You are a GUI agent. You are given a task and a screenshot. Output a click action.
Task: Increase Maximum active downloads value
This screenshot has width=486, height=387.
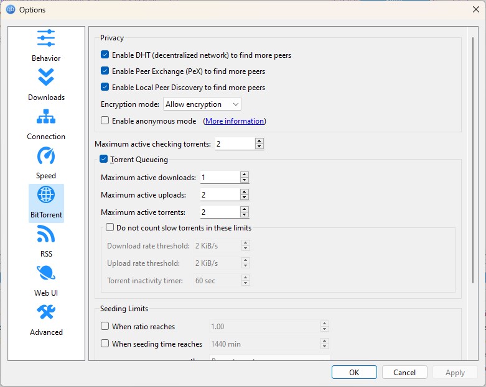[245, 175]
